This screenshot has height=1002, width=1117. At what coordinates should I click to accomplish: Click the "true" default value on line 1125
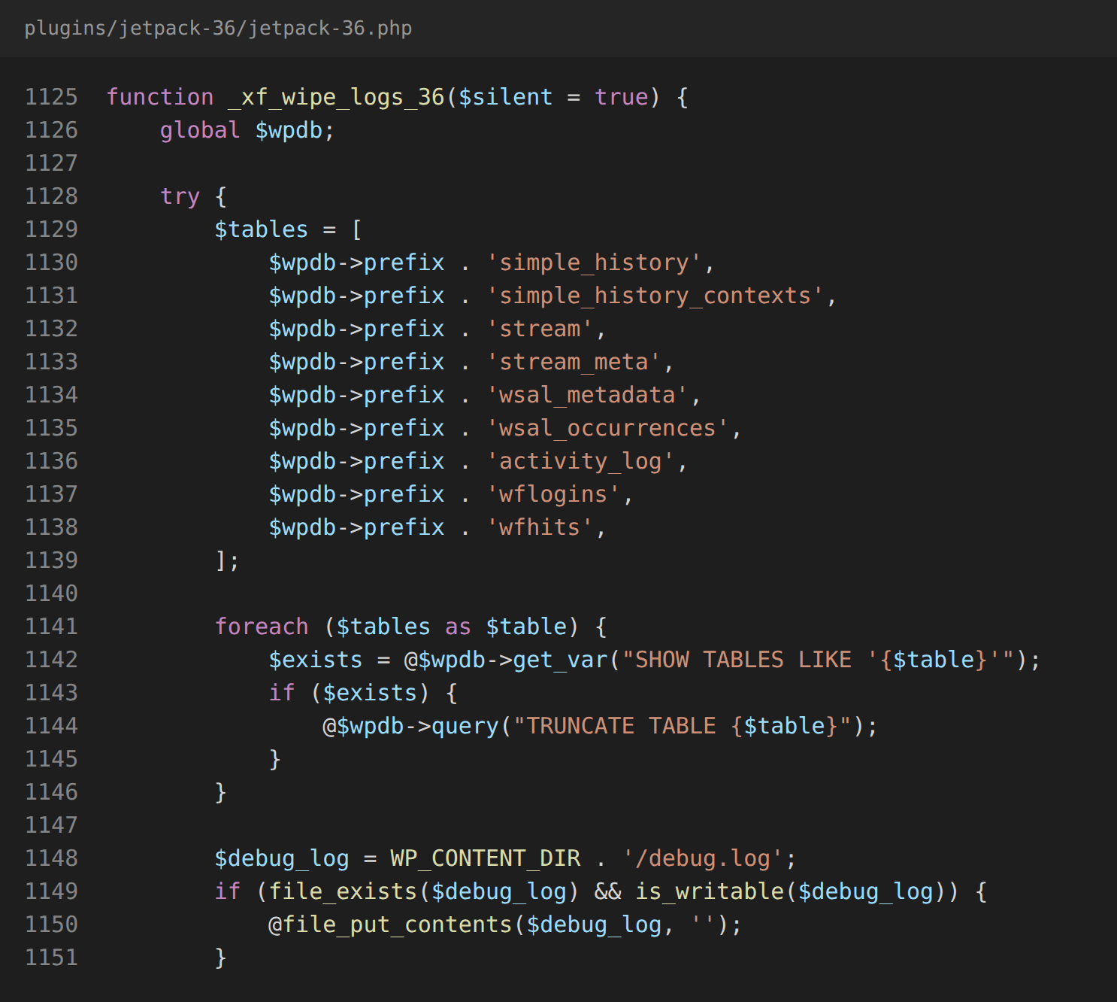coord(622,97)
